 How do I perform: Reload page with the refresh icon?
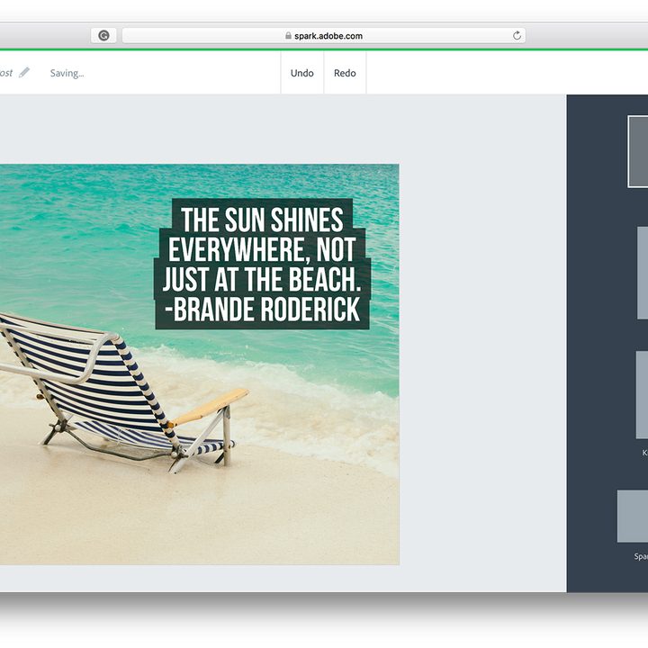pyautogui.click(x=517, y=36)
